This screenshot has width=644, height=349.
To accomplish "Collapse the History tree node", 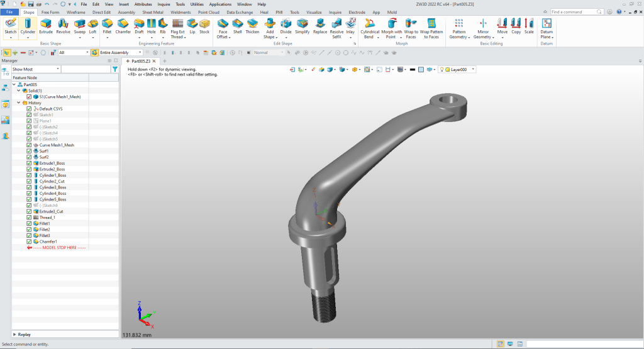I will [x=19, y=103].
